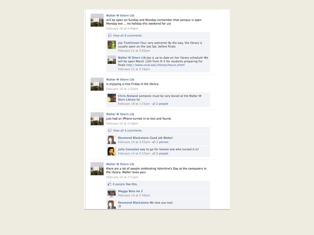The image size is (314, 235).
Task: Expand View all 4 comments
Action: (x=127, y=131)
